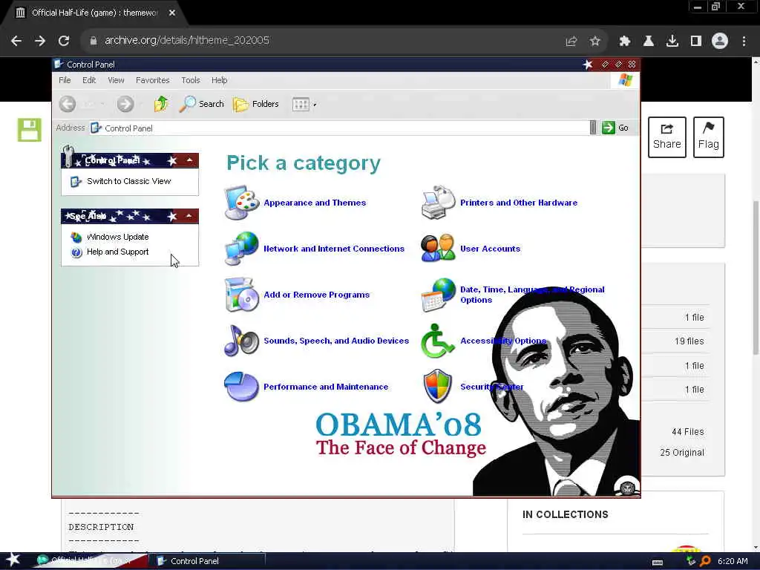This screenshot has width=760, height=570.
Task: Close the Official Half-Life browser tab
Action: click(x=172, y=13)
